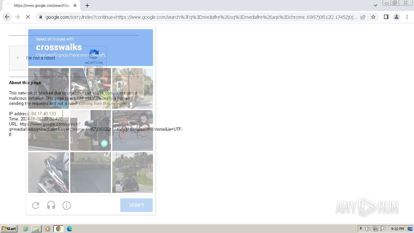
Task: Go back to previous page
Action: click(x=7, y=17)
